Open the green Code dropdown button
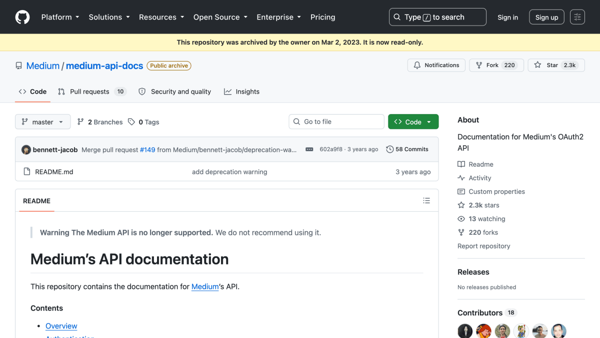 [413, 122]
